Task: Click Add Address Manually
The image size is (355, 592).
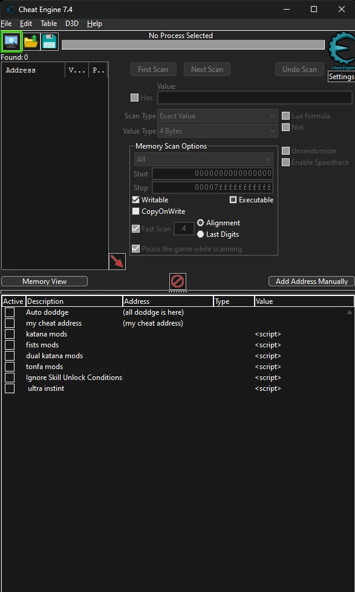Action: click(311, 282)
